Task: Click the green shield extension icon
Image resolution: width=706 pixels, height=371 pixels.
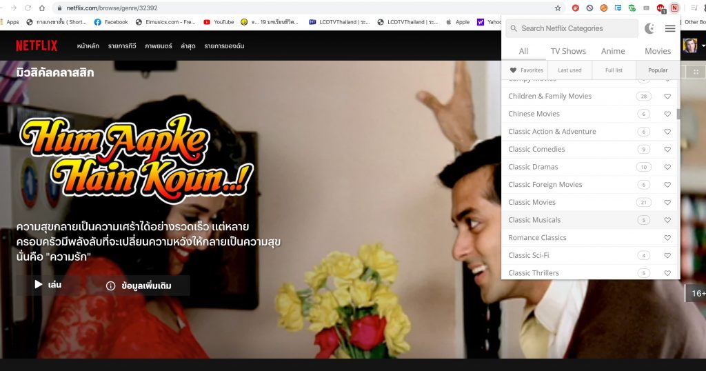Action: pos(632,8)
